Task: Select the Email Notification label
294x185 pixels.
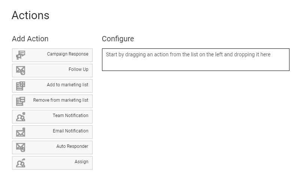Action: click(70, 131)
